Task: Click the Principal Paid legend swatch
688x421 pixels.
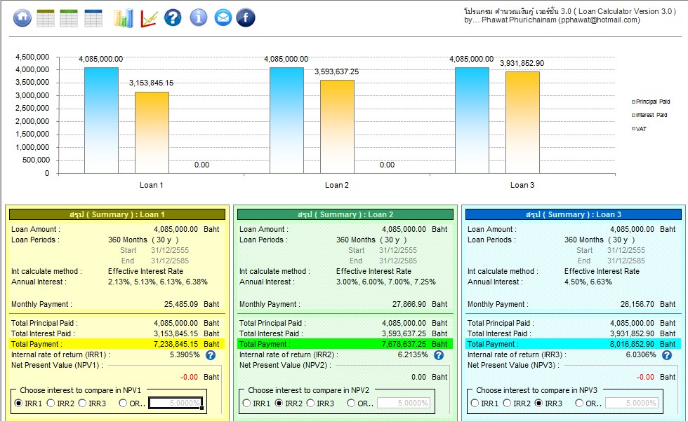Action: tap(633, 102)
